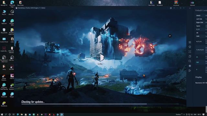Select the Recycle Bin desktop icon
Image resolution: width=207 pixels, height=116 pixels.
(4, 31)
